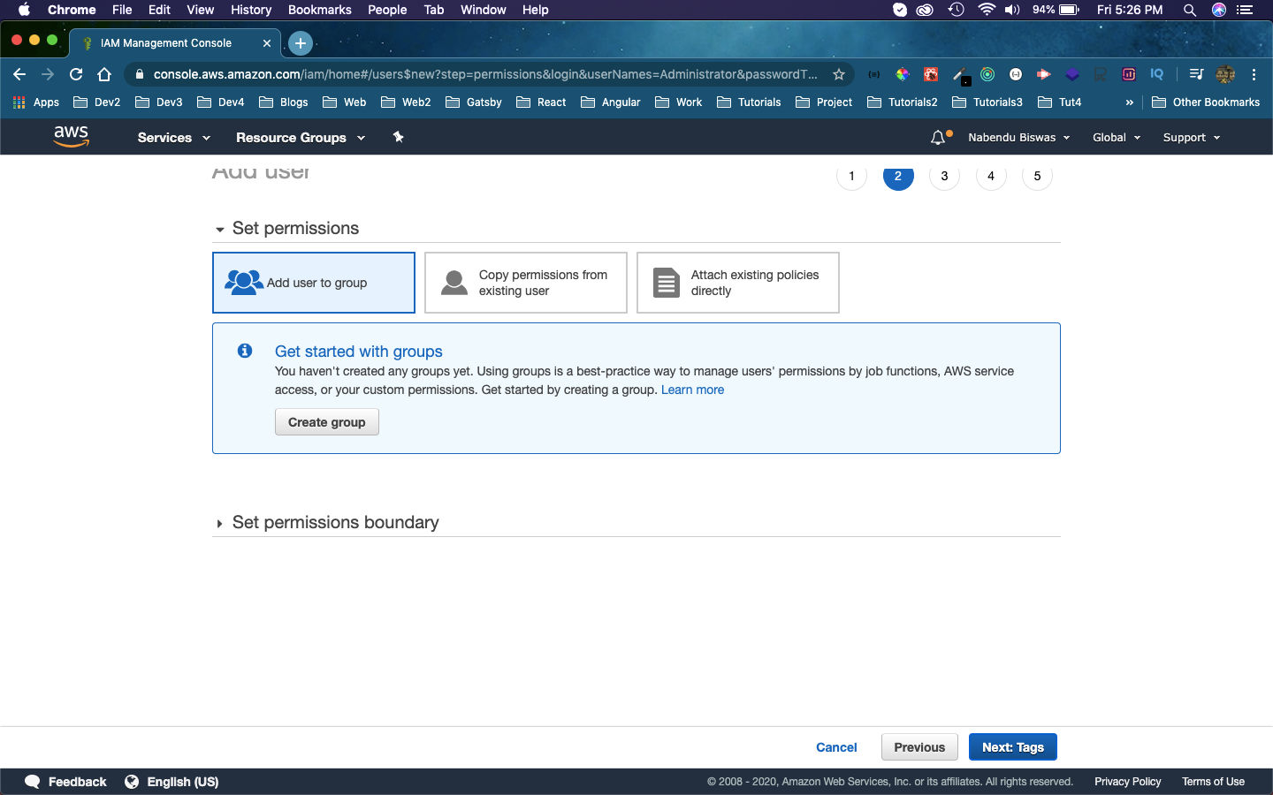
Task: Open the Support dropdown
Action: 1192,138
